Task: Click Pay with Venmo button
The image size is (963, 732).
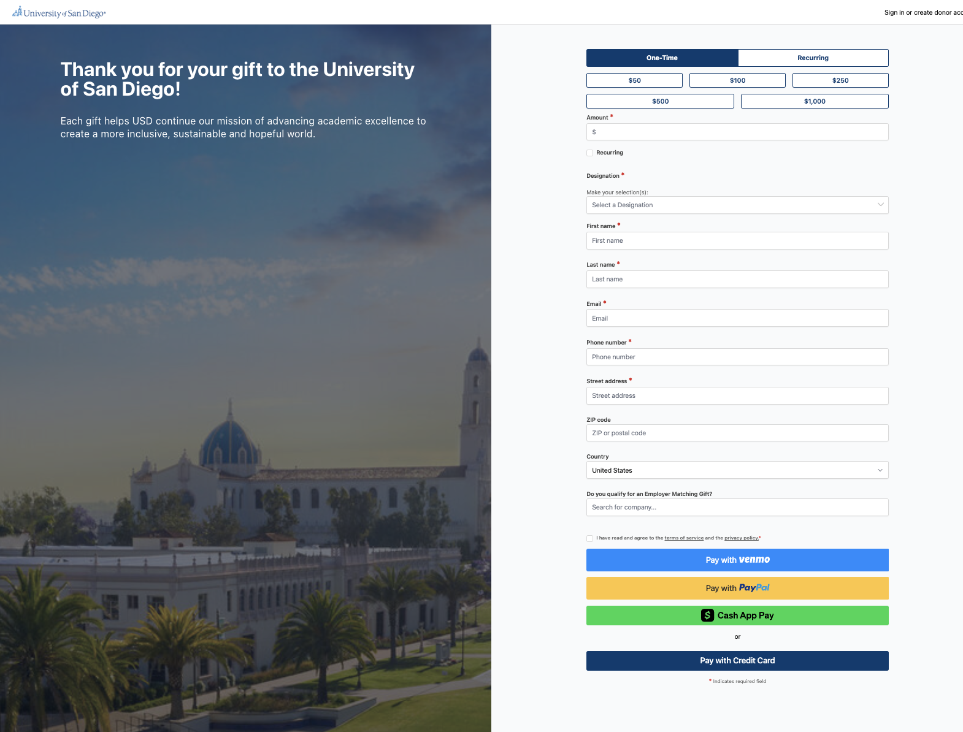Action: pos(737,560)
